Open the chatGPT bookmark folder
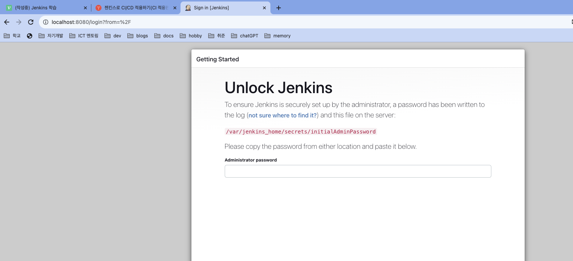The image size is (573, 261). click(245, 36)
